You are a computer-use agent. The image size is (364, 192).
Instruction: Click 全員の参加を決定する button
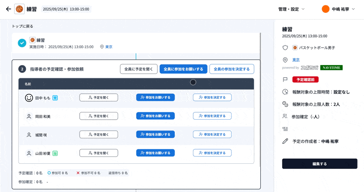coord(232,69)
